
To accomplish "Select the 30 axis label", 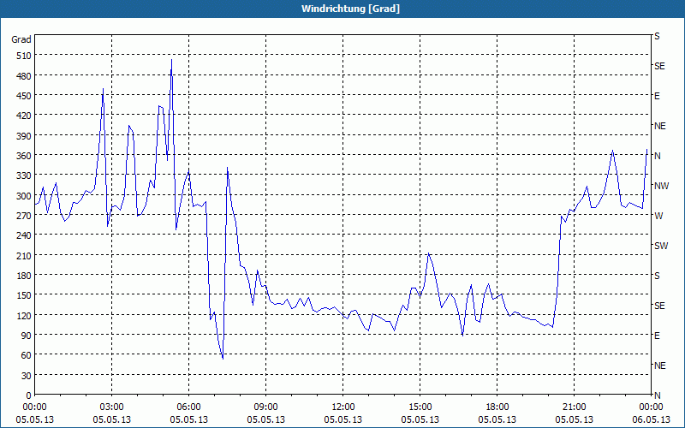I will coord(26,376).
